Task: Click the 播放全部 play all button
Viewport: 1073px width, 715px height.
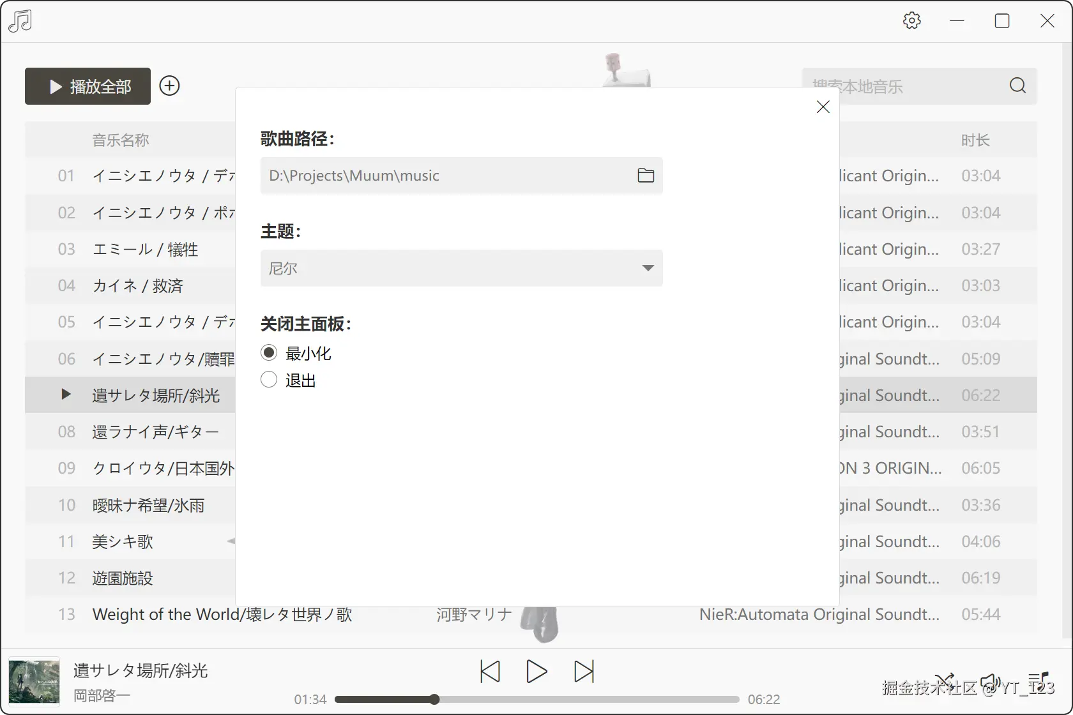Action: click(x=87, y=86)
